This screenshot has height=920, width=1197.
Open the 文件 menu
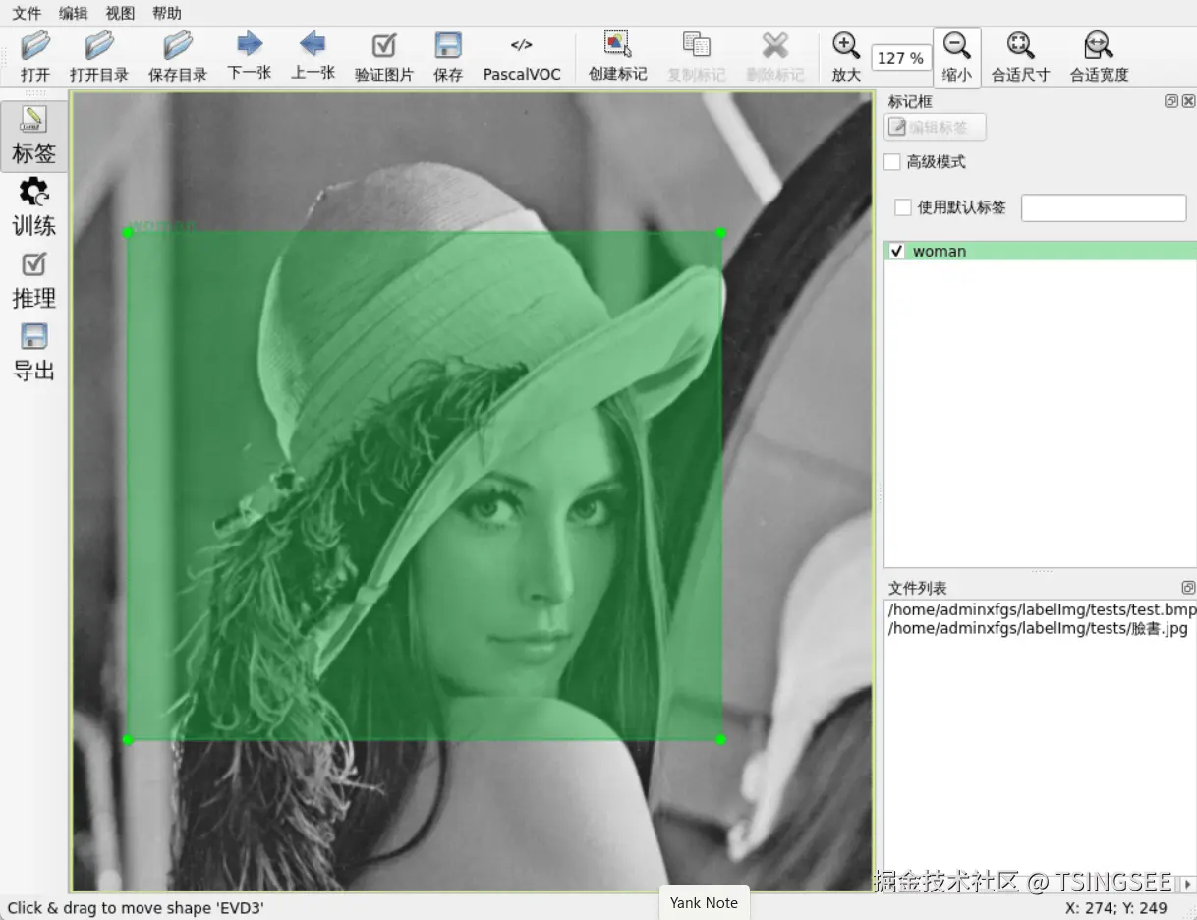click(x=27, y=14)
